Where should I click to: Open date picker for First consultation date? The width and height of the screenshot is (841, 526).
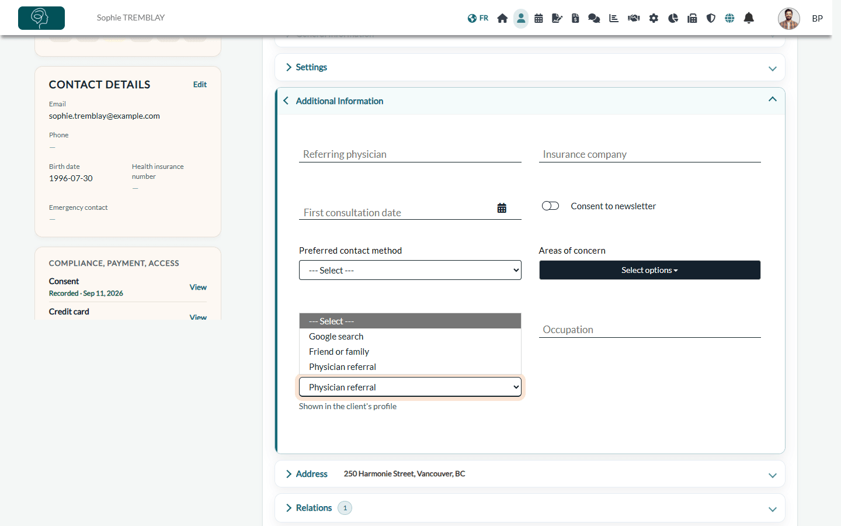[x=502, y=208]
